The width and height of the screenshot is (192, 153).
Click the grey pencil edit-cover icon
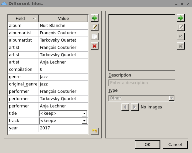181,27
